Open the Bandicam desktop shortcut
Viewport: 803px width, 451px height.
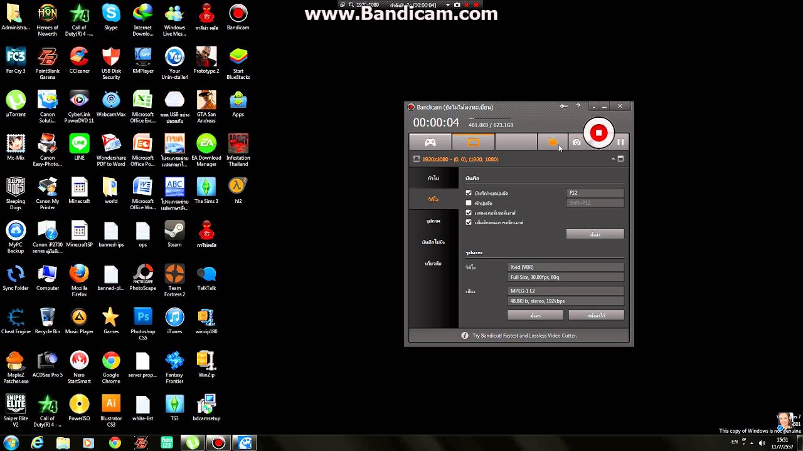(238, 18)
